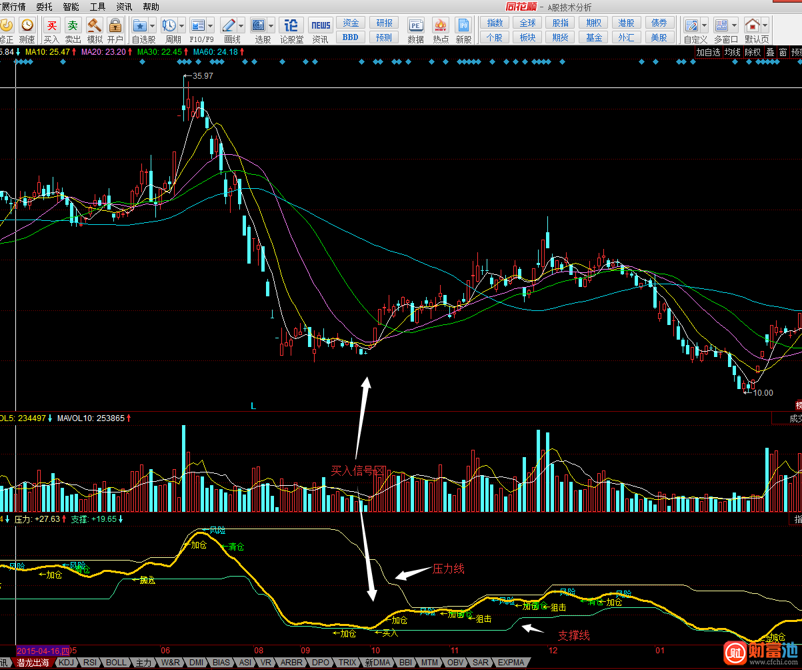This screenshot has height=670, width=802.
Task: Click the 测速 clock icon
Action: (x=27, y=25)
